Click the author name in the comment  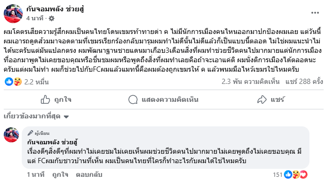coord(53,142)
